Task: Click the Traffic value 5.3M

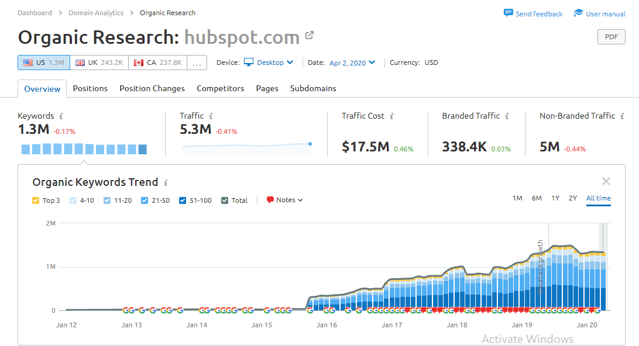Action: [195, 129]
